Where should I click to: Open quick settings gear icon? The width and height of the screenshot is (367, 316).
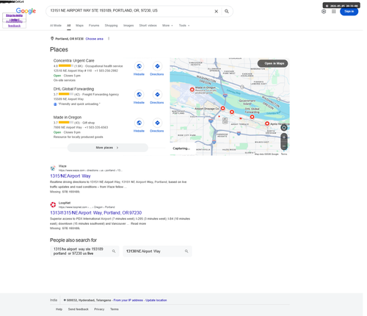[324, 11]
